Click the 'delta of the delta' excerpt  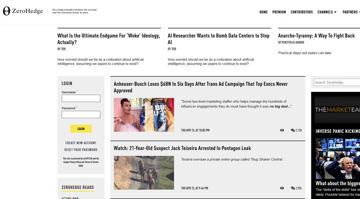pyautogui.click(x=338, y=192)
